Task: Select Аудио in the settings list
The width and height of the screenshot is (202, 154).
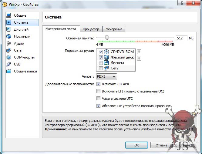Action: (22, 43)
